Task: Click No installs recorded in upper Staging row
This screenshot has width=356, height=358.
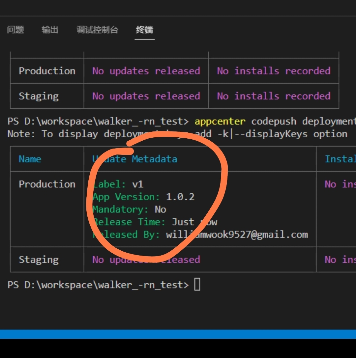Action: tap(274, 96)
